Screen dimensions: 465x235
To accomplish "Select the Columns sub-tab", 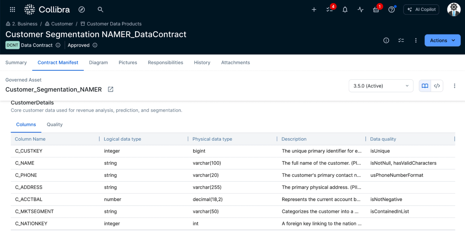I will click(26, 125).
